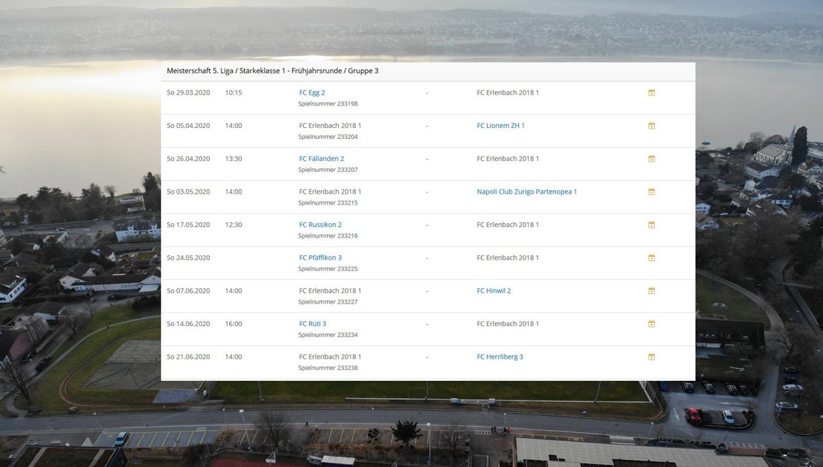Open the FC Herrliberg 3 team link
The width and height of the screenshot is (823, 467).
point(500,357)
